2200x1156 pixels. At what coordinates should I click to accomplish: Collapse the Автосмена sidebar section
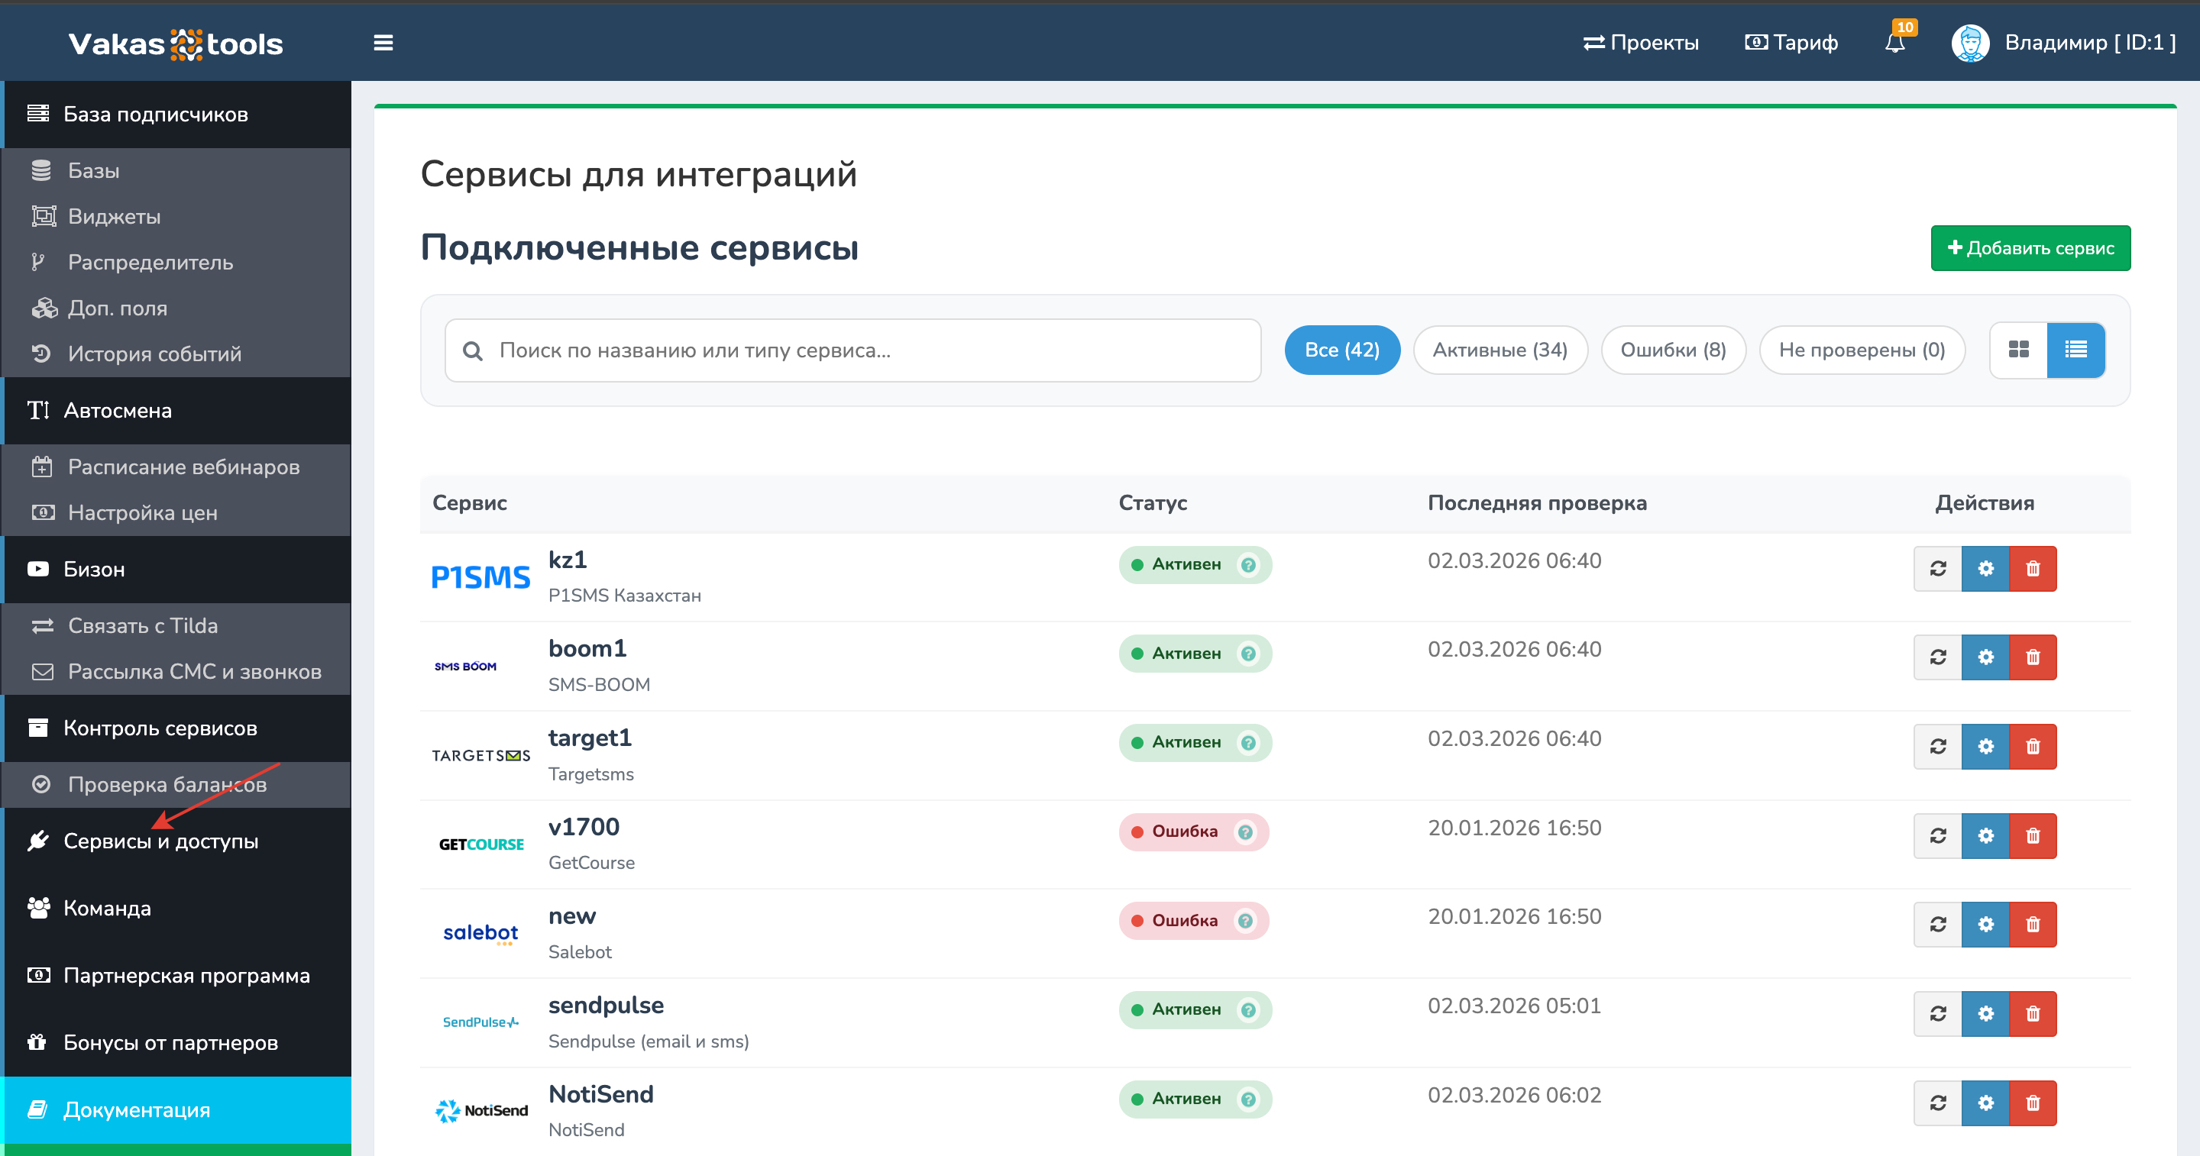pyautogui.click(x=118, y=411)
